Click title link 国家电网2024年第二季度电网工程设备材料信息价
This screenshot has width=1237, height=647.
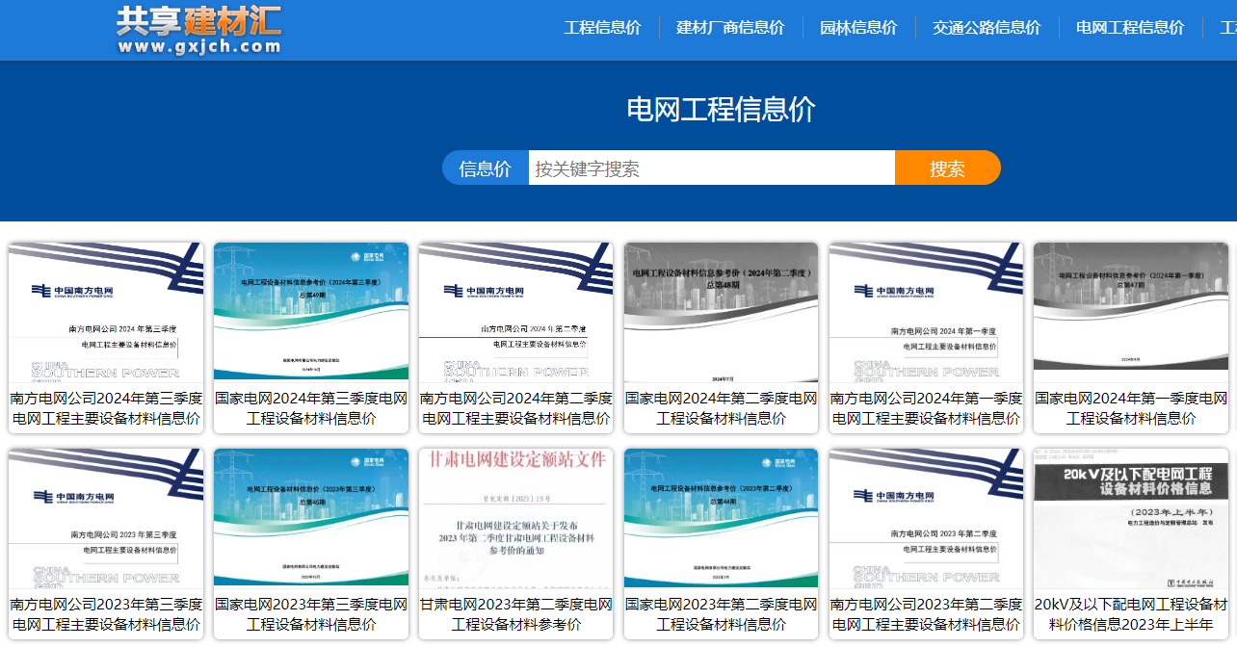tap(721, 408)
